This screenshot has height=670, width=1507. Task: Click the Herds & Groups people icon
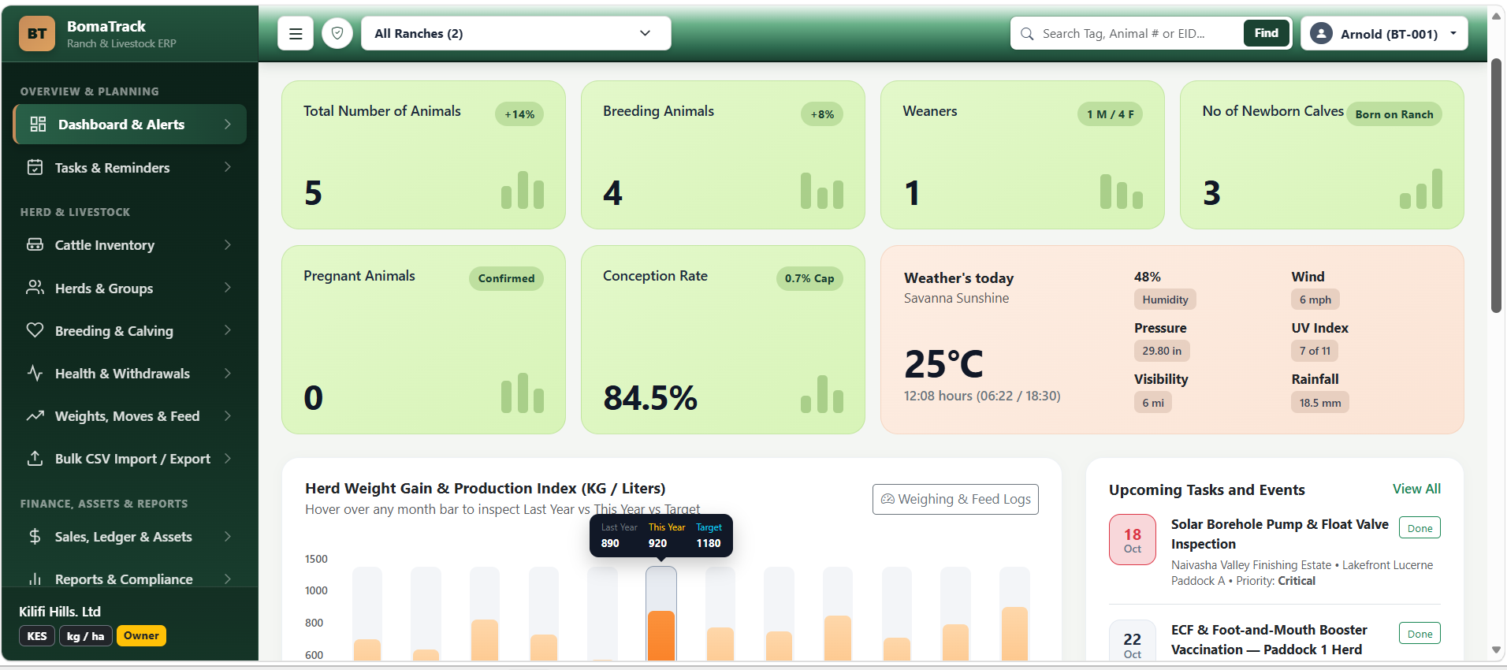pyautogui.click(x=35, y=288)
